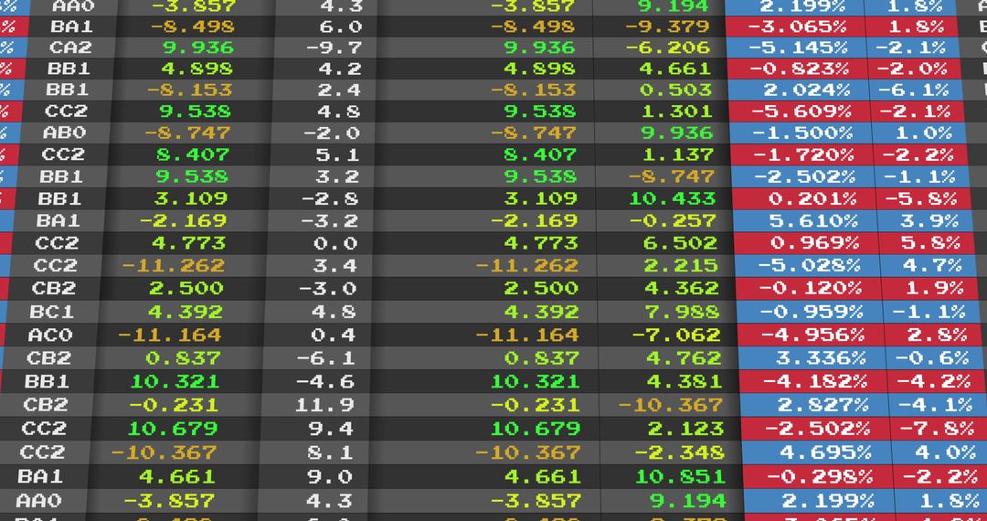Image resolution: width=987 pixels, height=521 pixels.
Task: Select the 5.610% cell
Action: 806,221
